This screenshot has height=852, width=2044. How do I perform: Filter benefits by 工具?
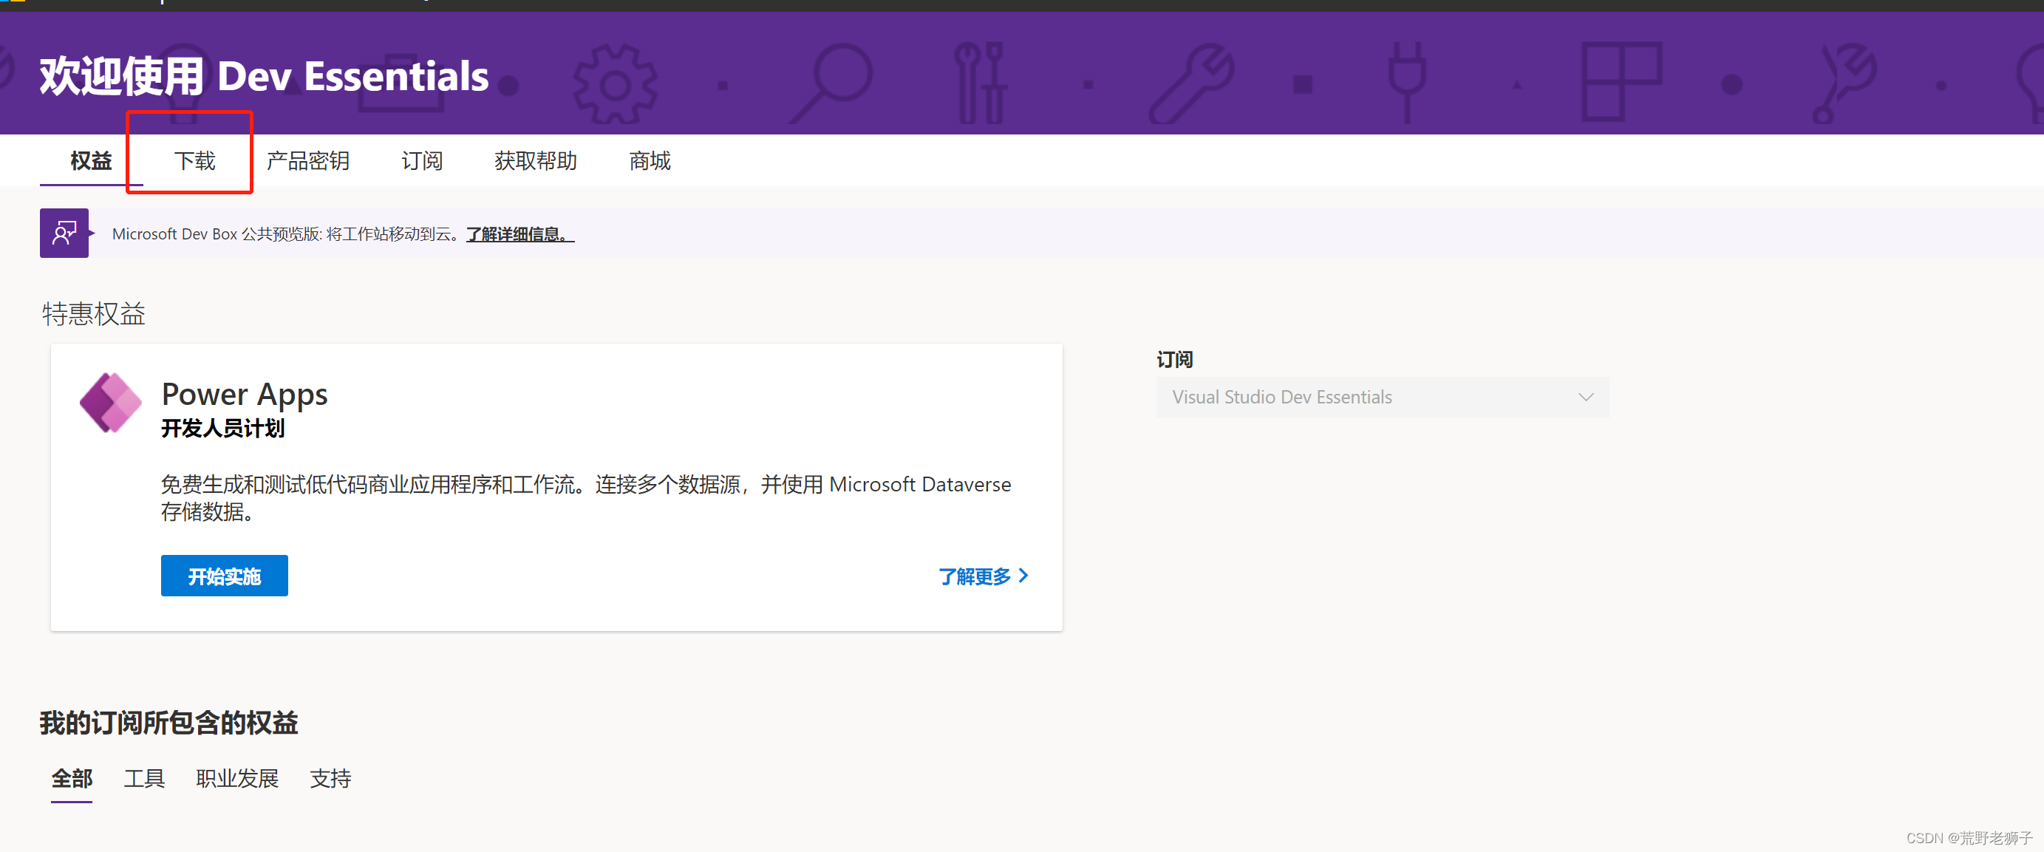143,778
